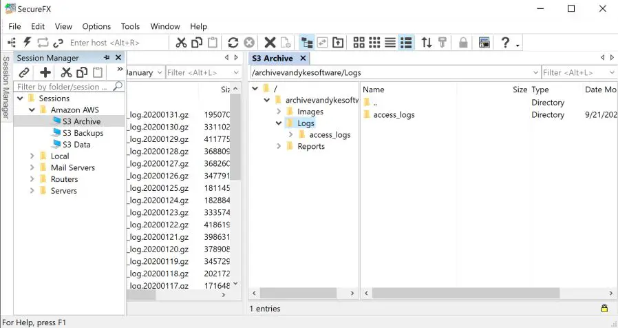Expand the Servers folder
Viewport: 618px width, 328px height.
[x=32, y=191]
